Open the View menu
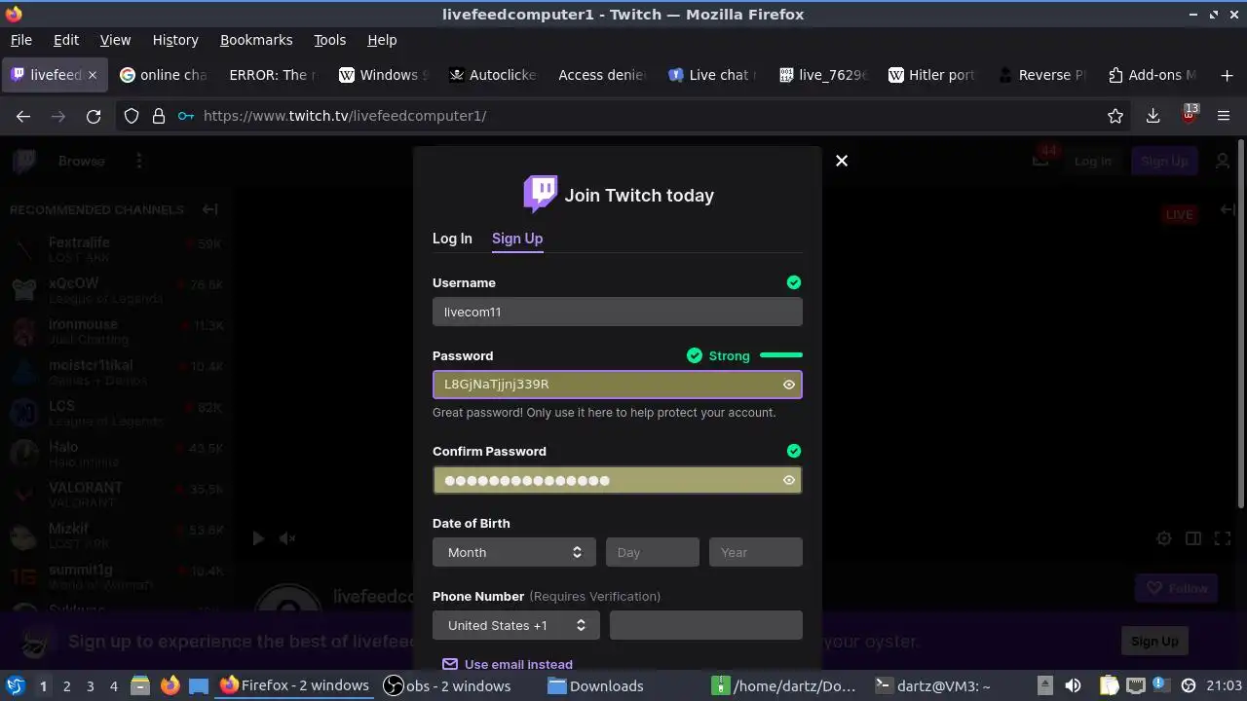The image size is (1247, 701). coord(115,40)
